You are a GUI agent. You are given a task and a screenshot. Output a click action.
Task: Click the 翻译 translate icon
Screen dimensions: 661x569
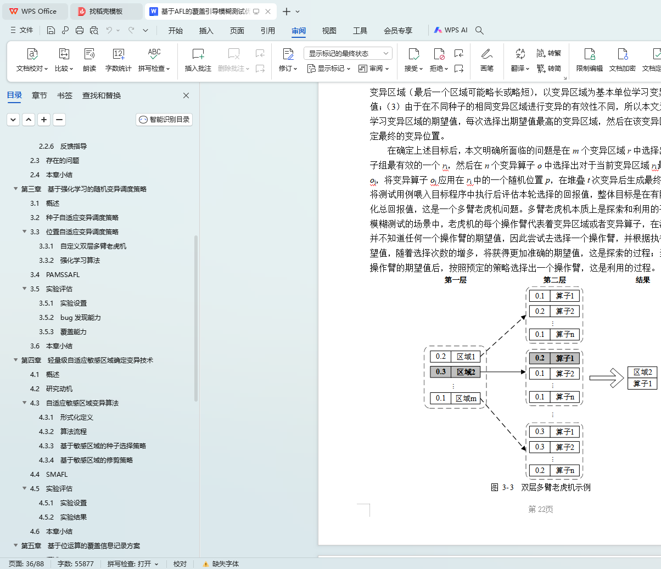point(520,54)
